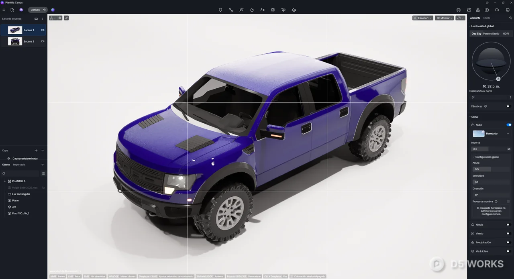Image resolution: width=514 pixels, height=279 pixels.
Task: Select the Personalizado sky option
Action: coord(491,34)
